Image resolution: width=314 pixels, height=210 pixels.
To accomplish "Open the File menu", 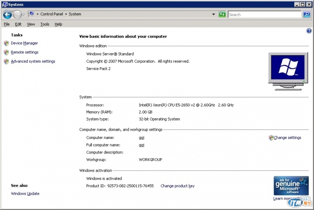I will point(7,24).
